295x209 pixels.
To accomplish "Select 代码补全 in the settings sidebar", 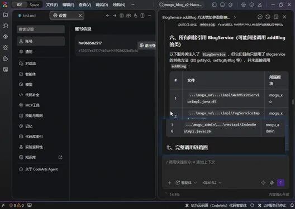I will tap(41, 95).
